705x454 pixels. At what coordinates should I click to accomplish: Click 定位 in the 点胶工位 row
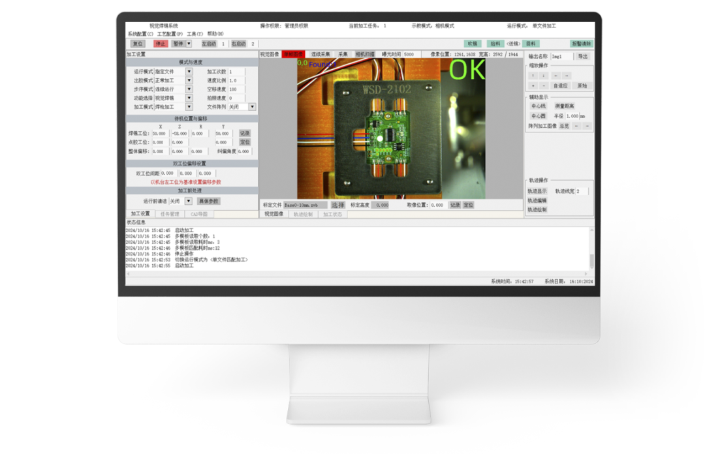click(x=245, y=142)
